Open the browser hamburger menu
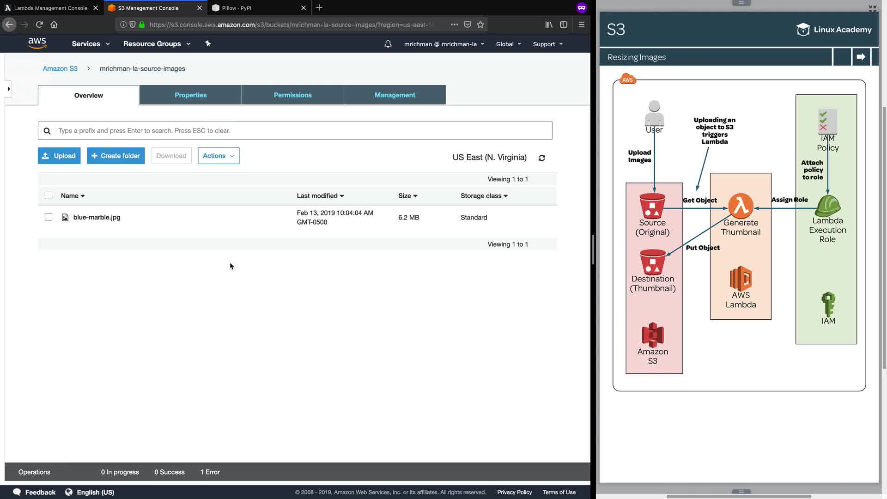This screenshot has width=887, height=499. [582, 24]
